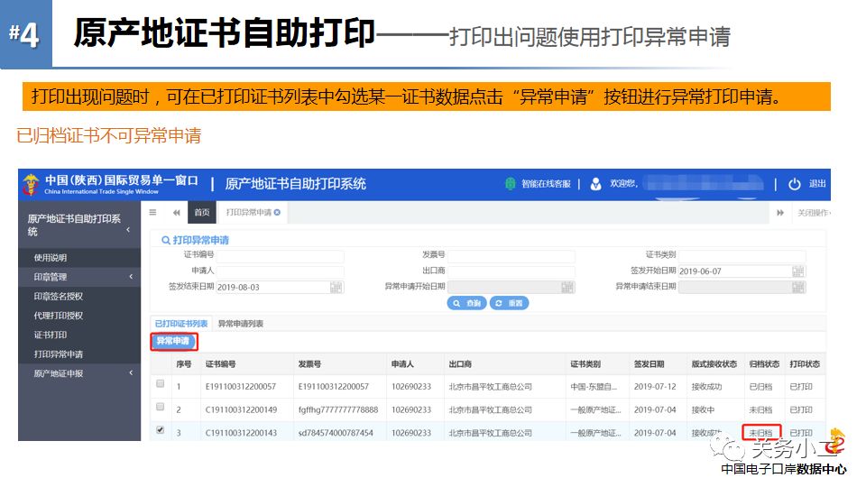
Task: Expand the 原产地证申报 sidebar menu
Action: (x=131, y=373)
